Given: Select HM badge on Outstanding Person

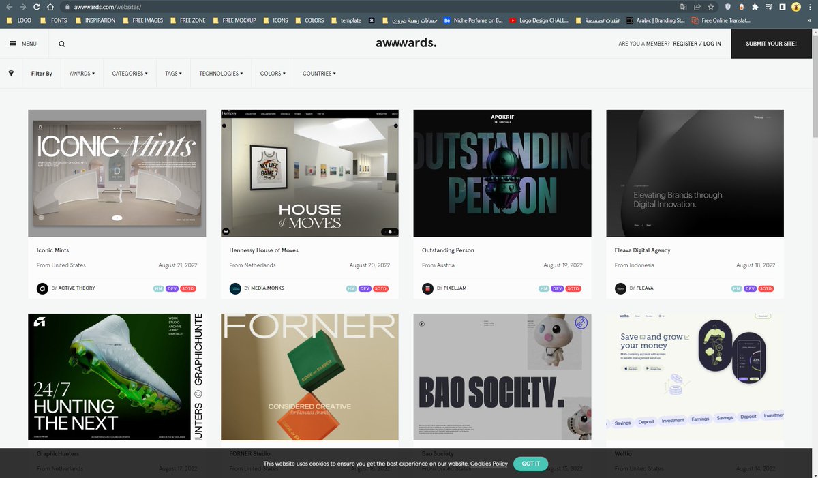Looking at the screenshot, I should click(544, 288).
